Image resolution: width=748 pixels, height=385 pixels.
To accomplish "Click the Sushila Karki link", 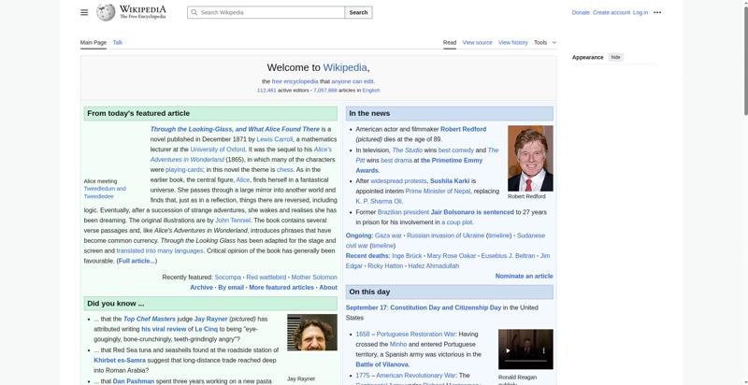I will pos(450,180).
